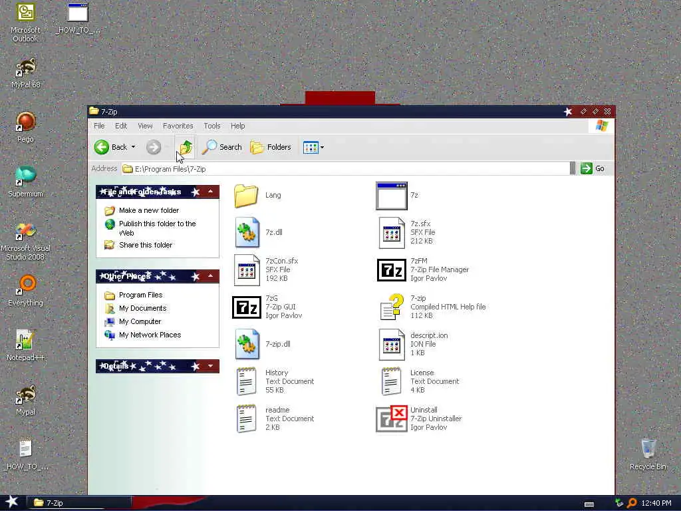Click Share this folder link
The width and height of the screenshot is (681, 511).
click(x=146, y=245)
